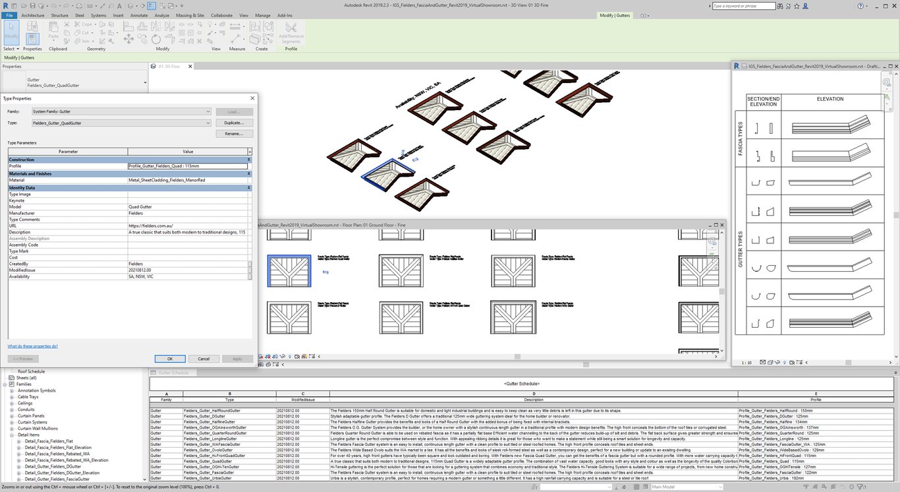Switch to the Annotate ribbon tab

[139, 15]
